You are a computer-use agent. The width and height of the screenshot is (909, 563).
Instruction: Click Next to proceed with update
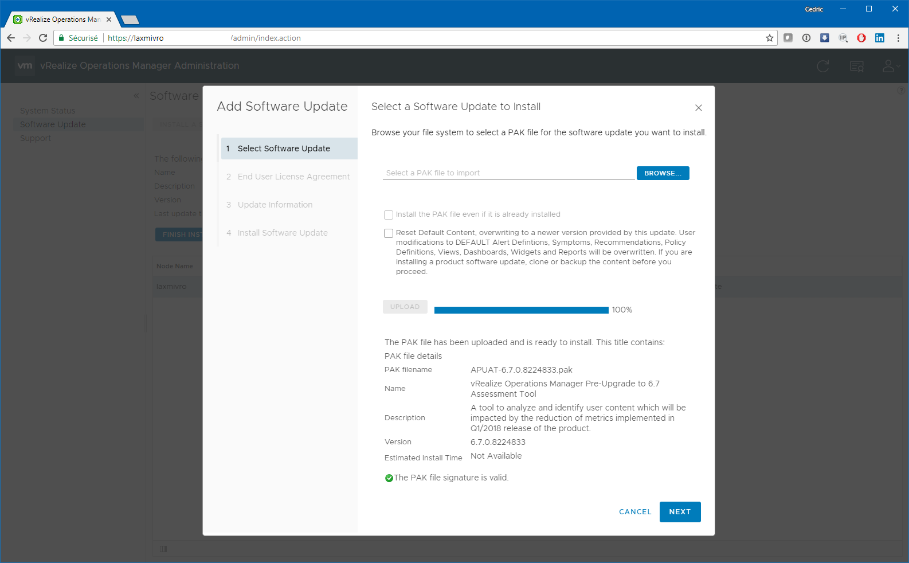click(x=680, y=512)
